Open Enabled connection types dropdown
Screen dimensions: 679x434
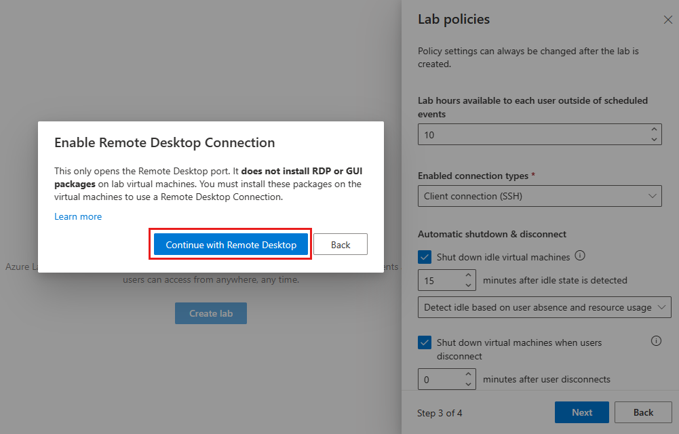click(539, 196)
